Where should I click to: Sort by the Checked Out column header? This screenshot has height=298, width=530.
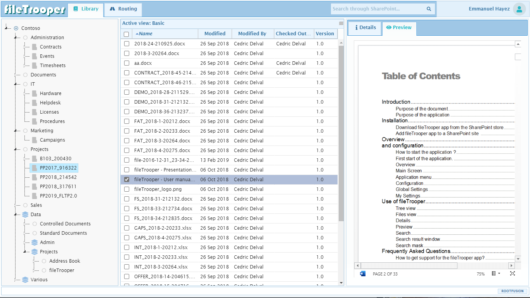[x=293, y=34]
